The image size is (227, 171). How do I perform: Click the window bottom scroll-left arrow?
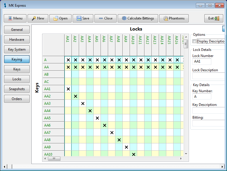(4, 167)
